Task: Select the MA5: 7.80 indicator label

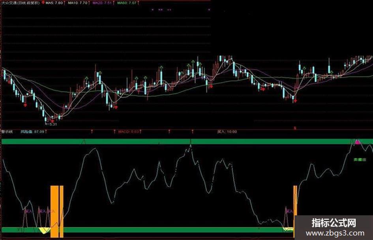Action: pos(54,3)
